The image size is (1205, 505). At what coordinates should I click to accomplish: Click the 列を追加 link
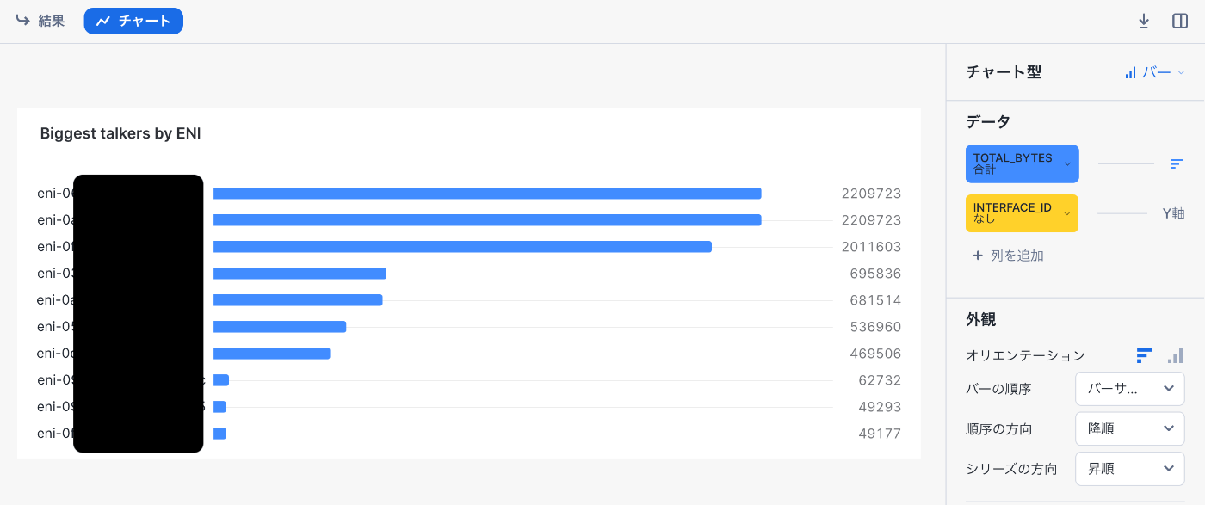(x=1016, y=256)
